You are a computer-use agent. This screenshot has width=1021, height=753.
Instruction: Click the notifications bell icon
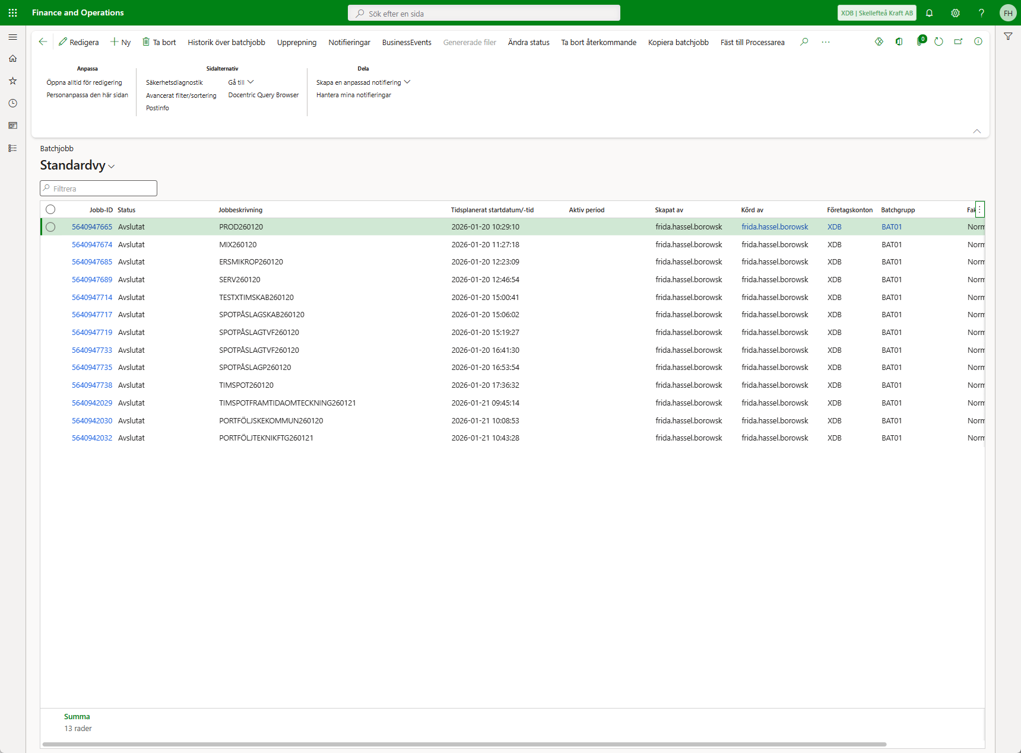tap(930, 13)
